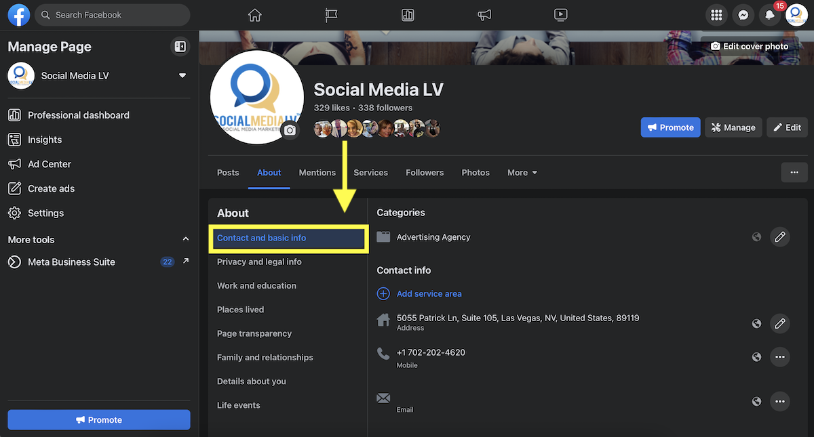The width and height of the screenshot is (814, 437).
Task: Edit the Address using its pencil icon
Action: 779,323
